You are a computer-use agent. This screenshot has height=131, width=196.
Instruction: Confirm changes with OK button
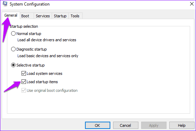click(x=97, y=125)
